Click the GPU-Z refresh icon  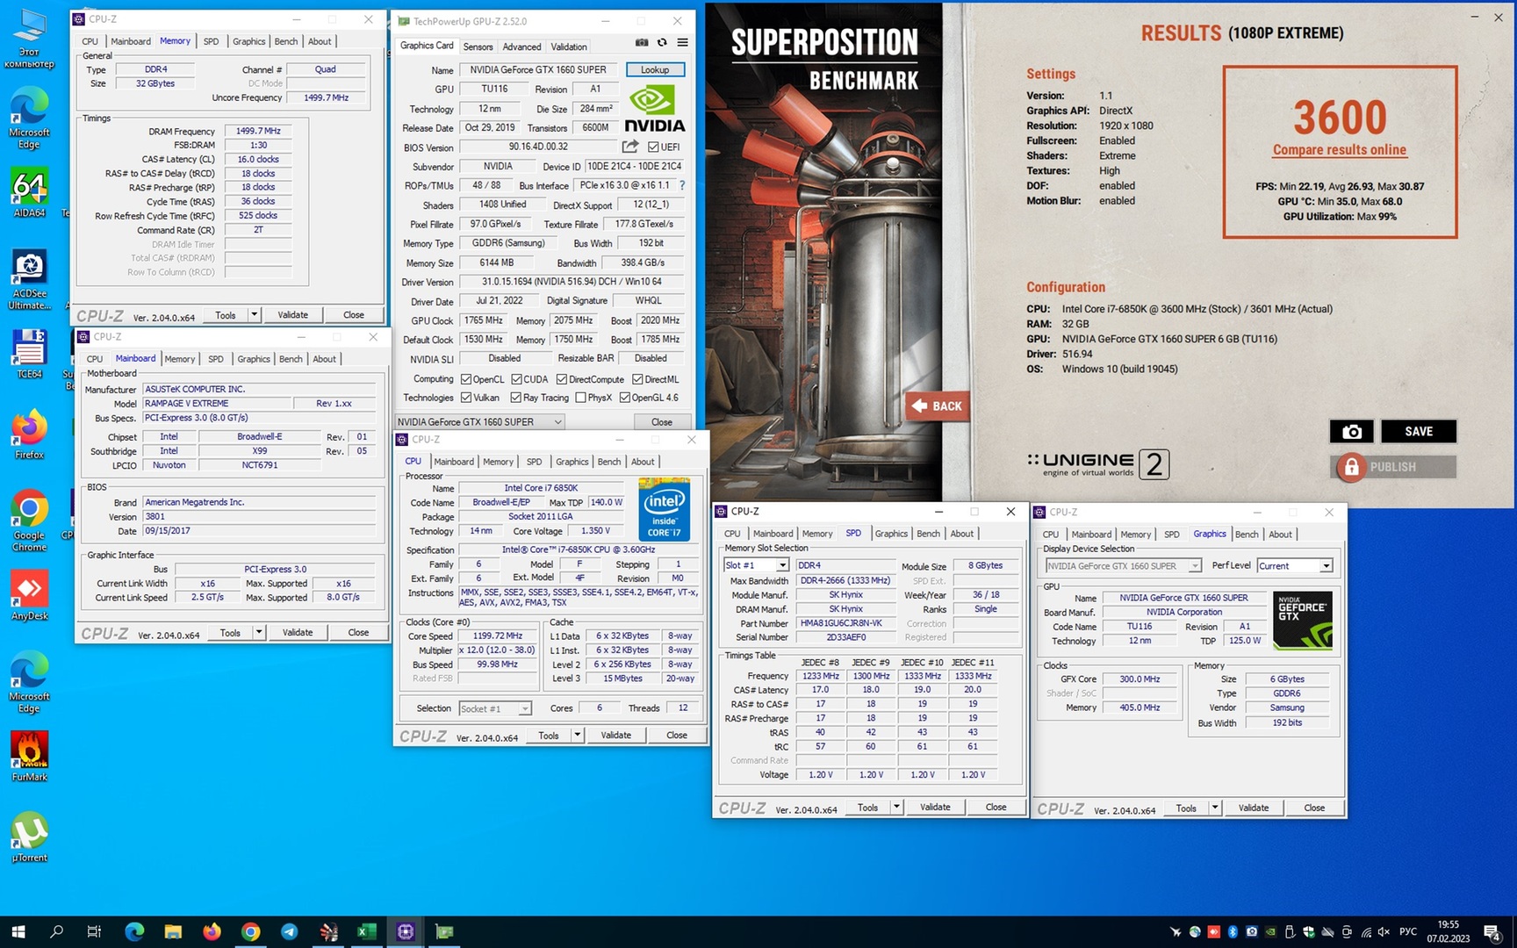click(662, 42)
